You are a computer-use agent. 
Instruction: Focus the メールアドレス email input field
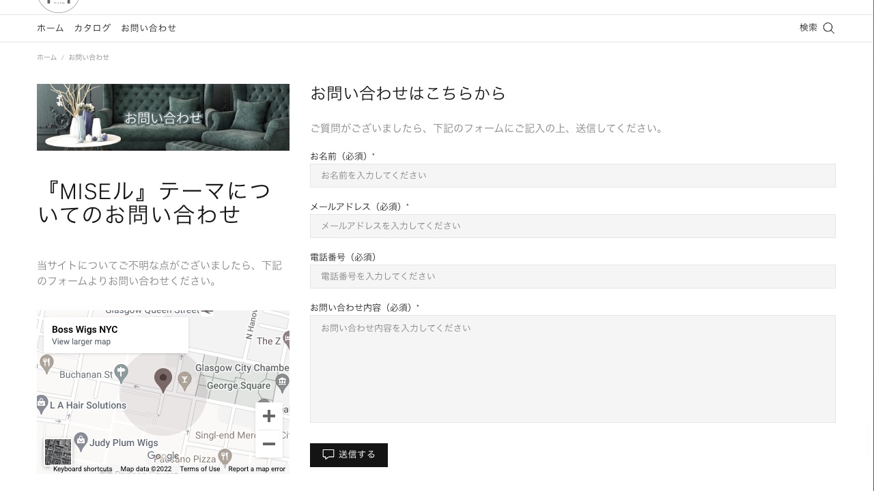tap(573, 226)
